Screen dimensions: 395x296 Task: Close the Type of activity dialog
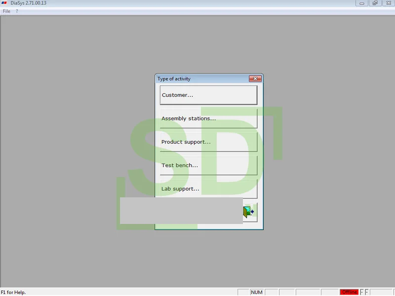click(x=255, y=79)
